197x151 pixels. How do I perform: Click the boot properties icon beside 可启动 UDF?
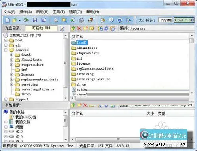62,28
